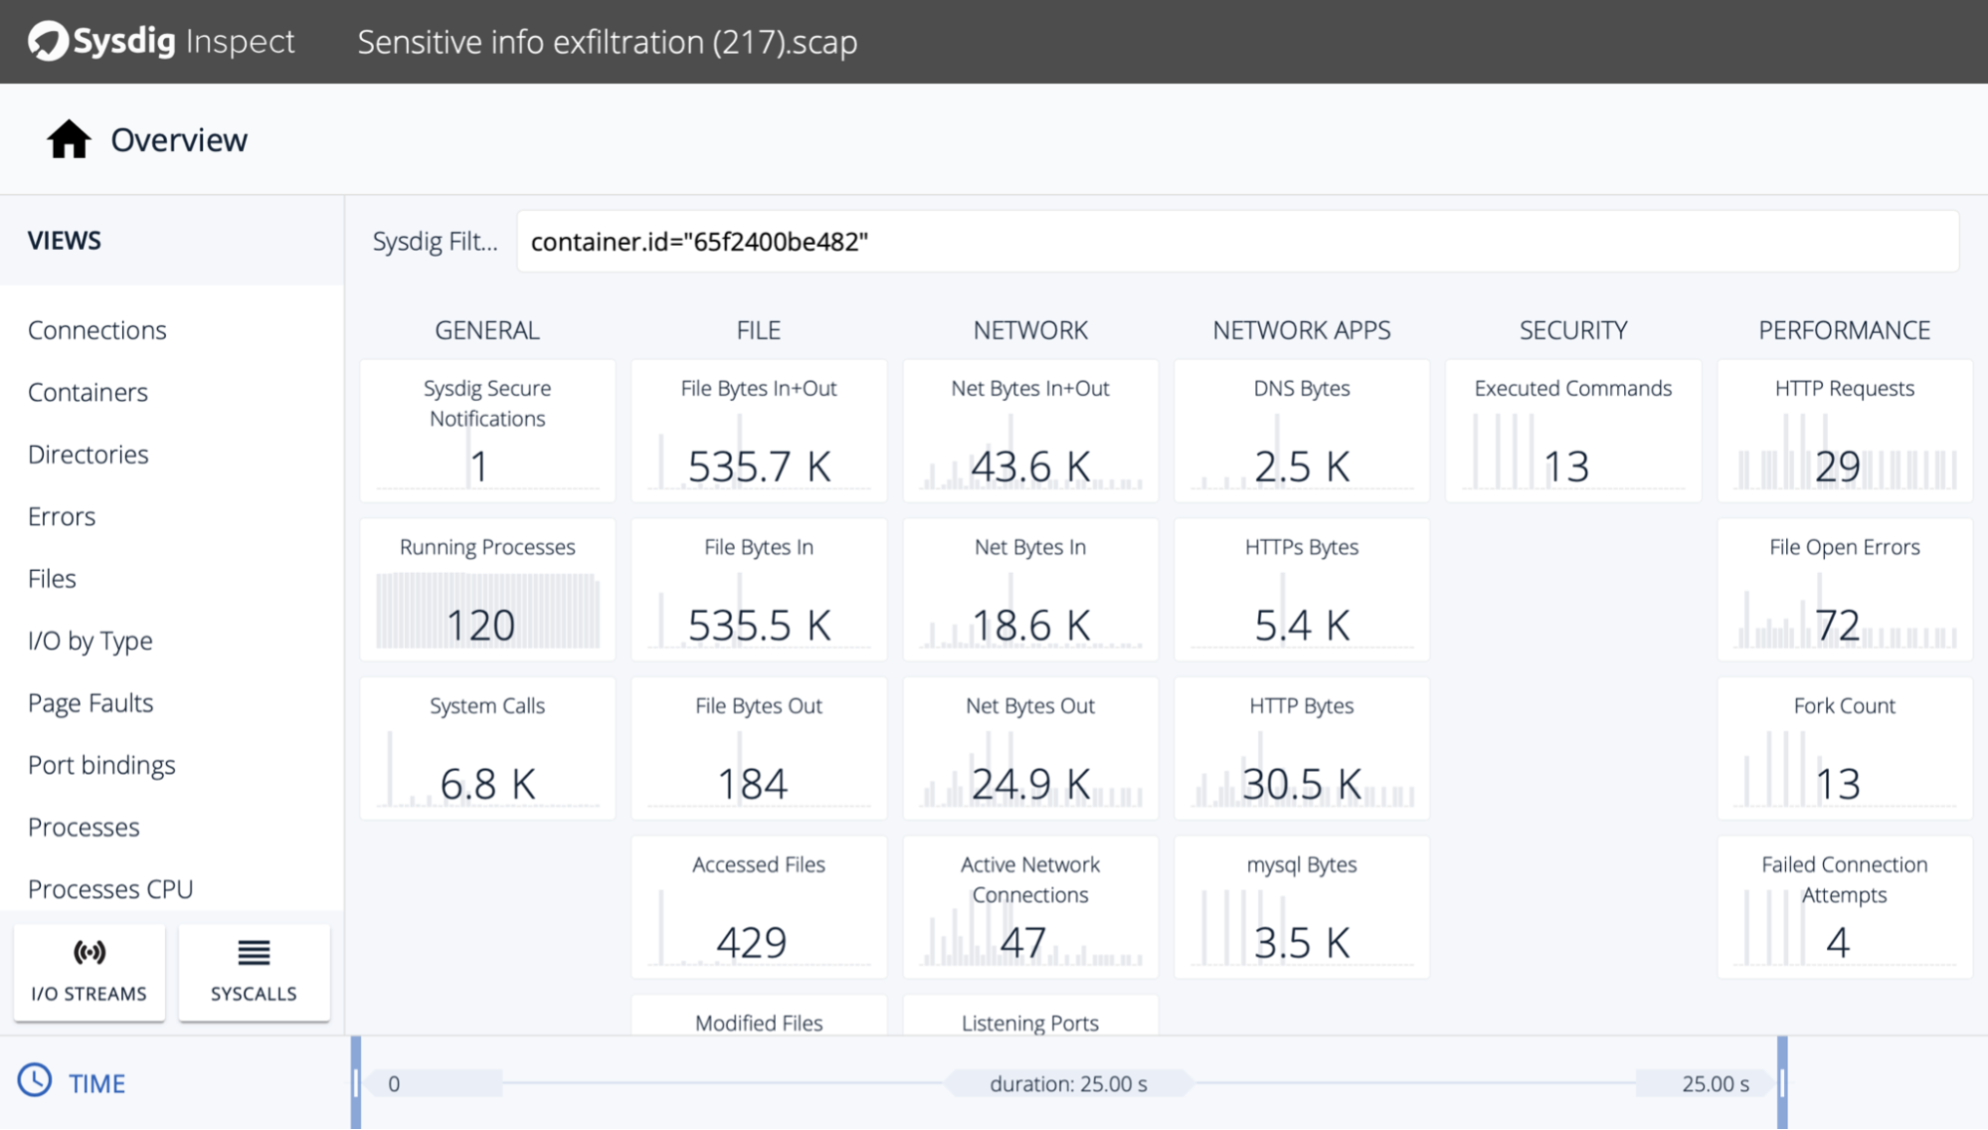
Task: Open the I/O Streams button
Action: pyautogui.click(x=90, y=972)
